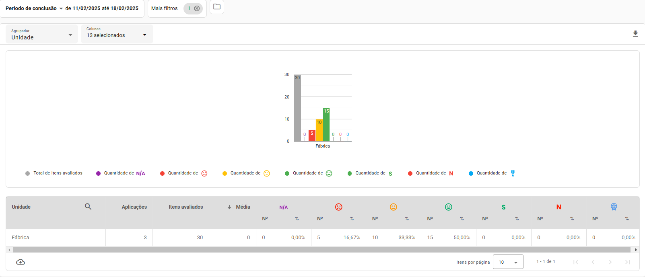The height and width of the screenshot is (277, 645).
Task: Open the Agrupador Unidade dropdown
Action: point(42,35)
